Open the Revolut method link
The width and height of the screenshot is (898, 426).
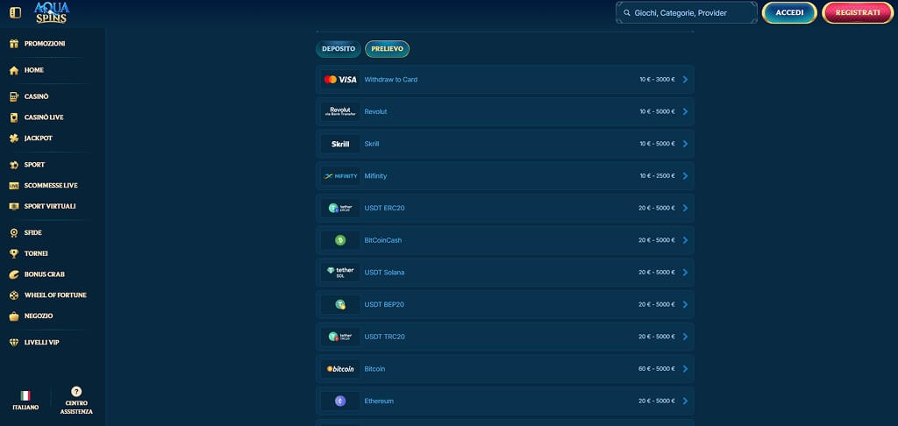tap(375, 111)
